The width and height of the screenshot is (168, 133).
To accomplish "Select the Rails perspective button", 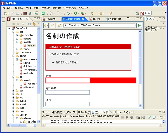I will click(146, 13).
